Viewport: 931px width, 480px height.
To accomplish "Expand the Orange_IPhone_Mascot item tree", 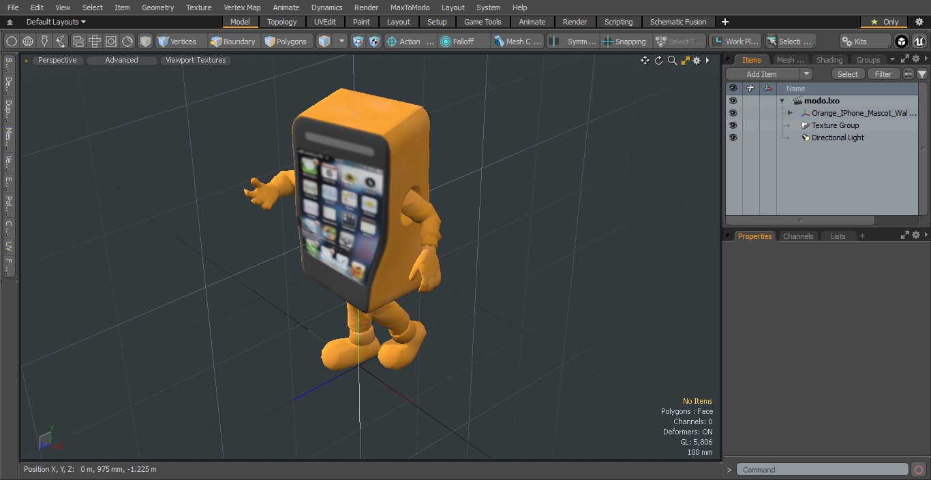I will click(x=790, y=113).
